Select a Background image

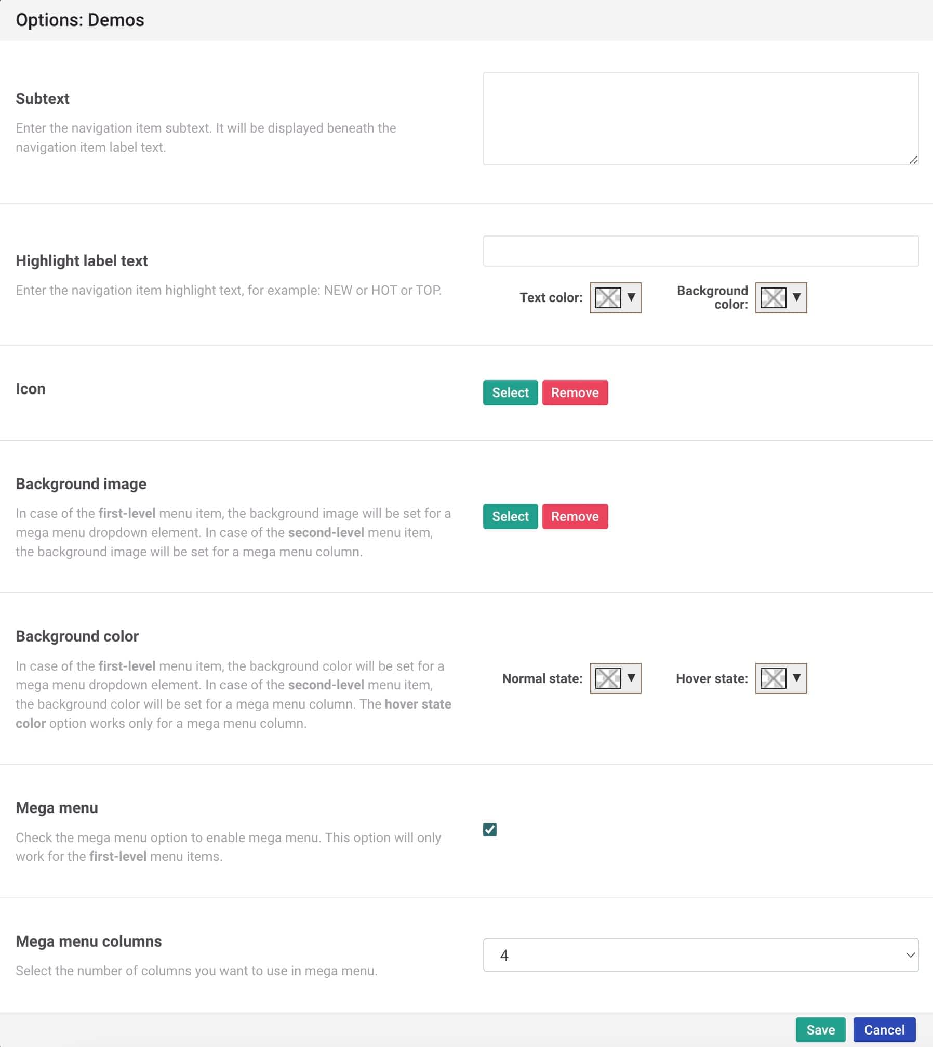coord(510,516)
